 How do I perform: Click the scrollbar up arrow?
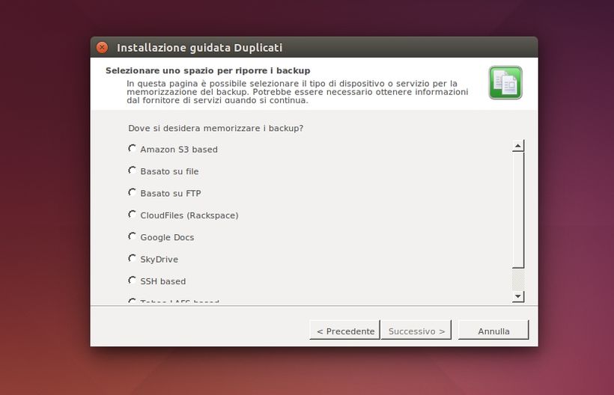click(518, 146)
